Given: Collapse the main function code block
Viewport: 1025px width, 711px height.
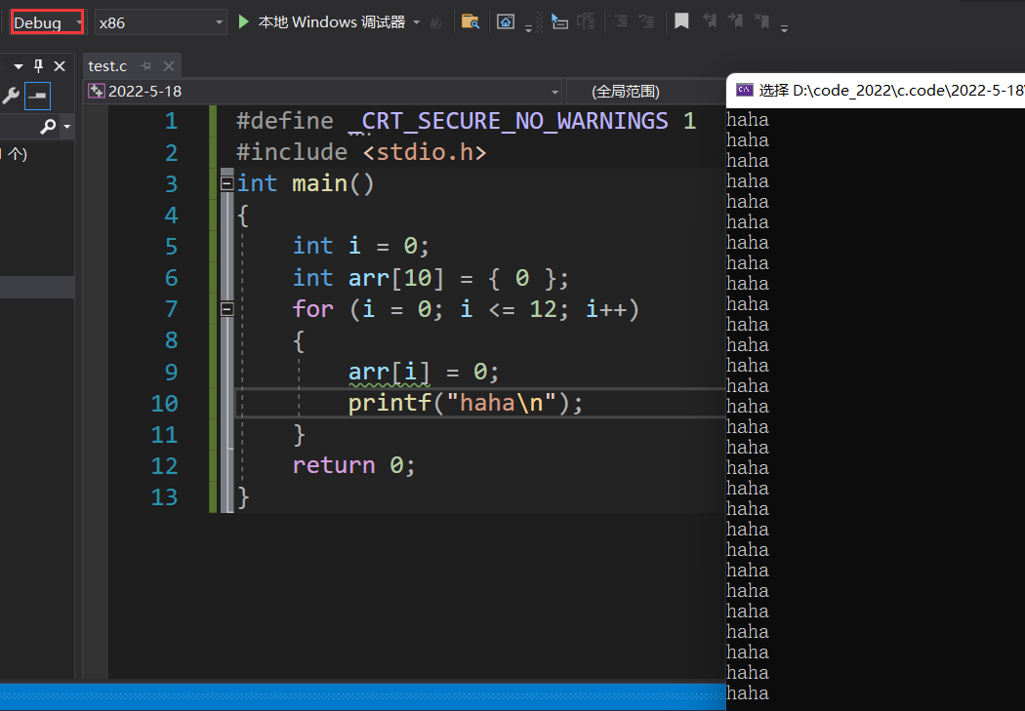Looking at the screenshot, I should point(227,183).
